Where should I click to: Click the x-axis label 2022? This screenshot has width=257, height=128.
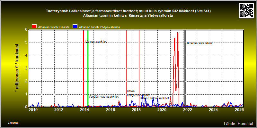[x=187, y=110]
